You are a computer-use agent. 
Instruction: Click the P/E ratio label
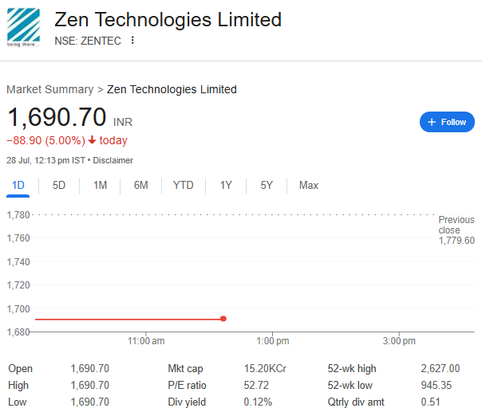(x=187, y=385)
